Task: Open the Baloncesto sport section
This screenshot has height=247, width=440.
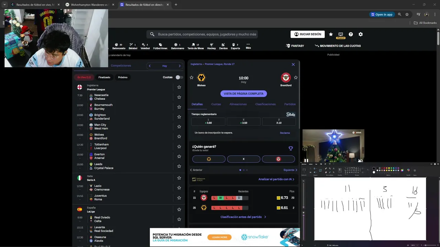Action: point(119,46)
